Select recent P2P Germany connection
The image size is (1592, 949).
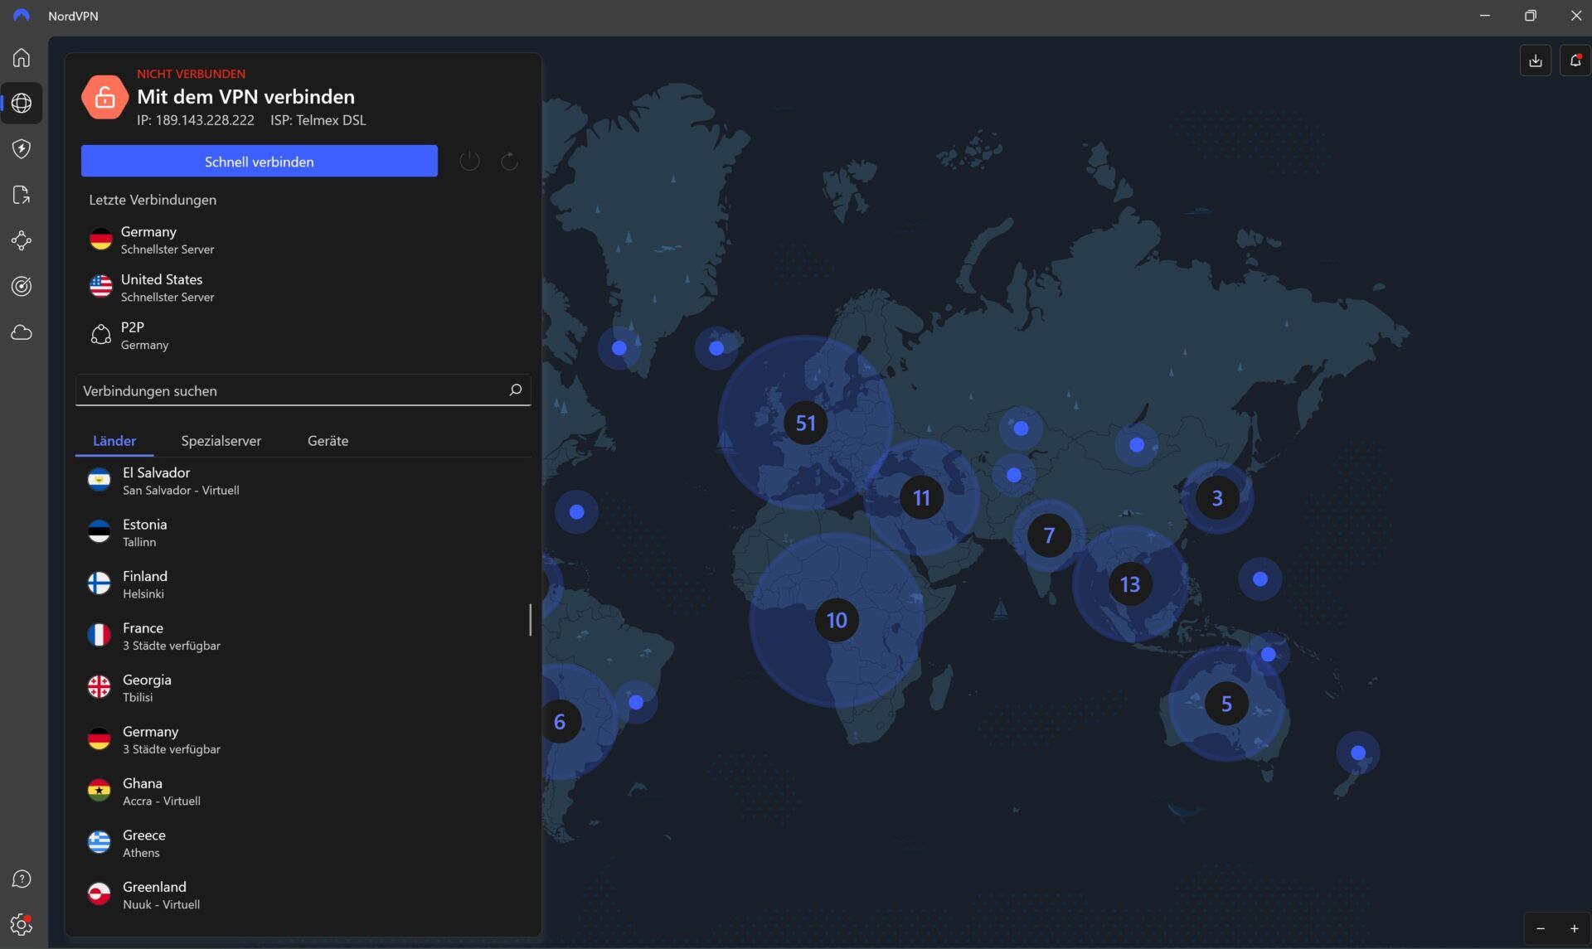(x=303, y=335)
